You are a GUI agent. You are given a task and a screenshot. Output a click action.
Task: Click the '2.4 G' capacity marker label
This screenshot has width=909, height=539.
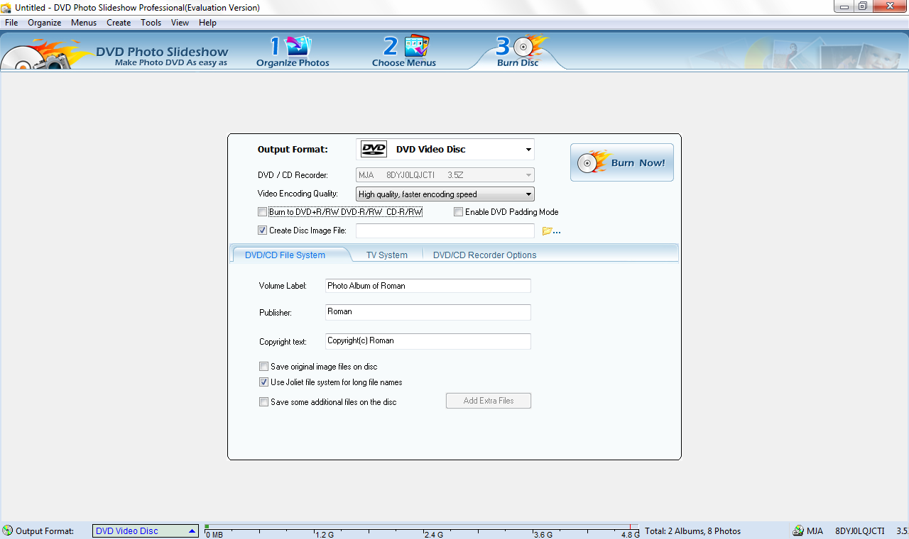click(x=434, y=535)
